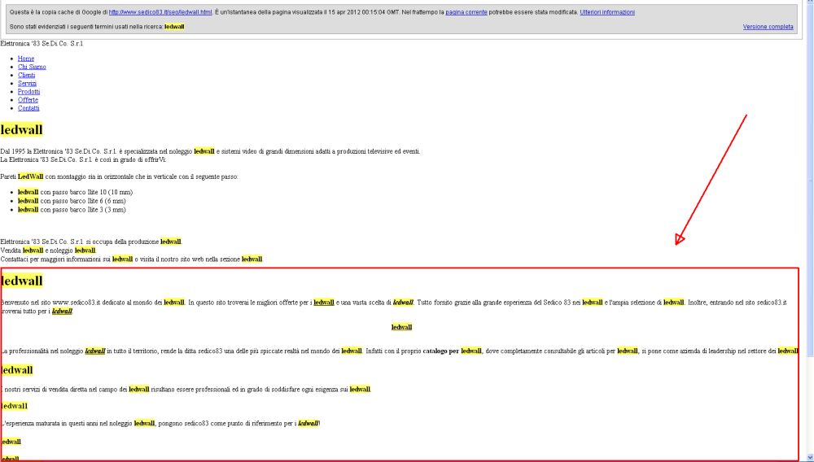
Task: Open the 'pagina corrente' link
Action: 466,12
